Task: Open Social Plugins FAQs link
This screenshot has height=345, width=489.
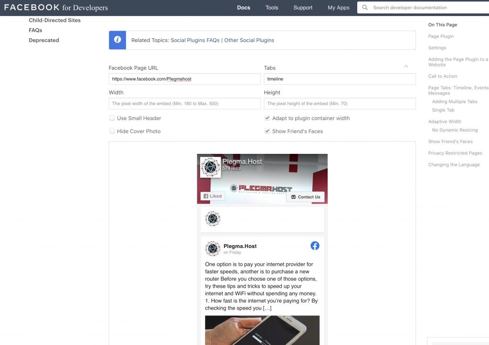Action: pos(195,40)
